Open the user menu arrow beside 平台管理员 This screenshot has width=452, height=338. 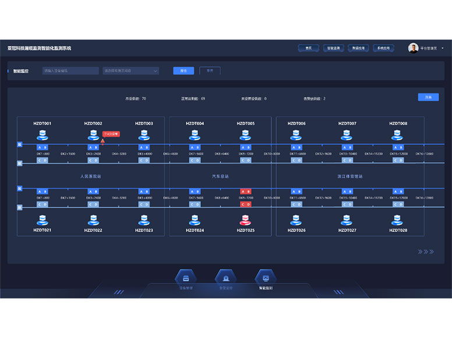(x=443, y=48)
